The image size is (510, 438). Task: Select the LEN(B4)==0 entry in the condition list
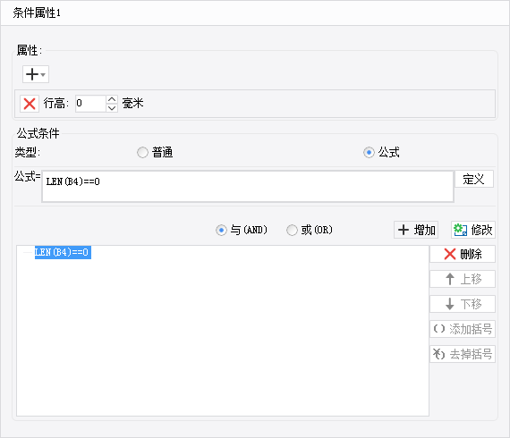[63, 252]
